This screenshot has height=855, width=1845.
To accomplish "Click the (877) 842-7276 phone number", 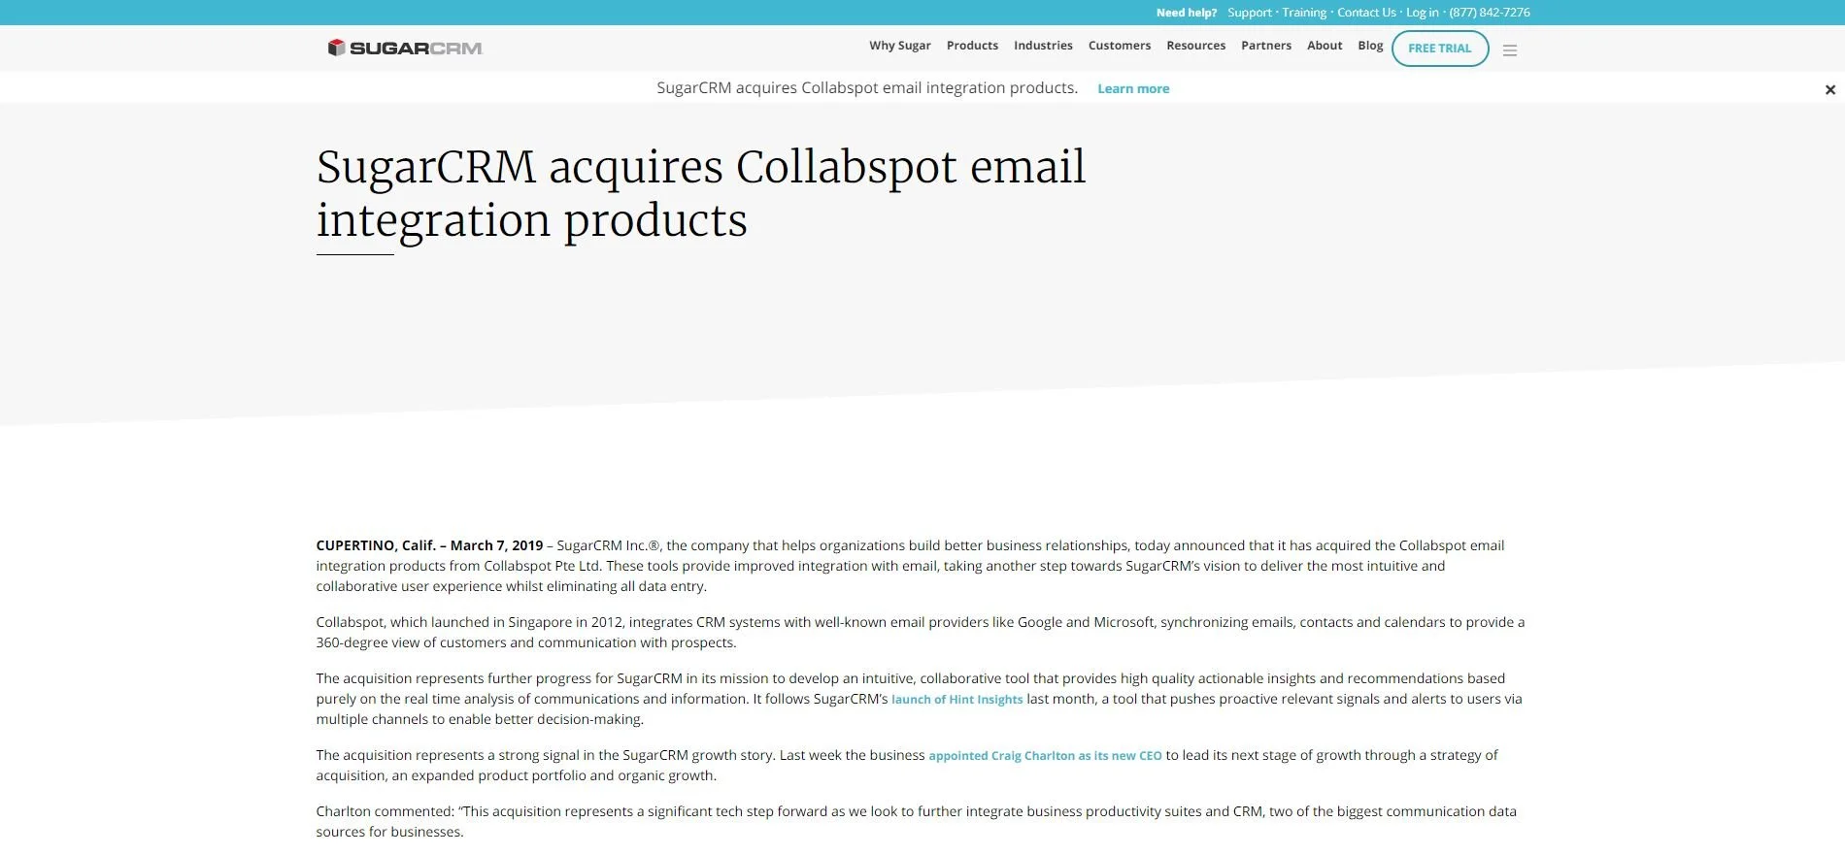I will tap(1490, 13).
